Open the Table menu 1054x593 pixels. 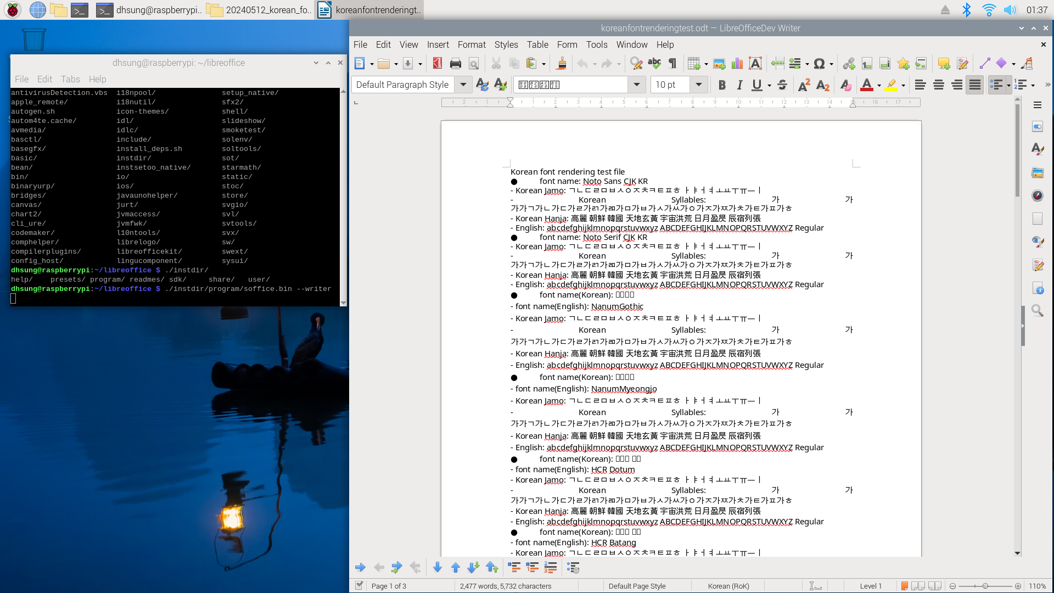click(x=537, y=44)
